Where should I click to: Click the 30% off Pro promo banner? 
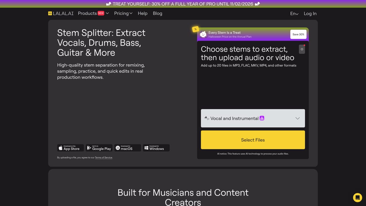(x=183, y=4)
